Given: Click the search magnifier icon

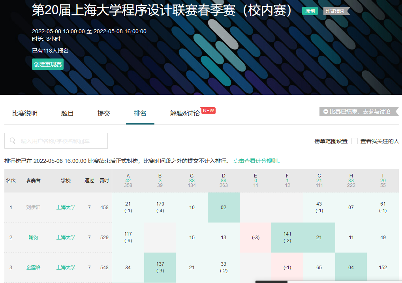Looking at the screenshot, I should 13,141.
